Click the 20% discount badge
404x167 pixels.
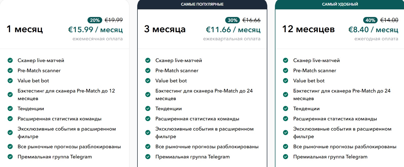(x=94, y=20)
